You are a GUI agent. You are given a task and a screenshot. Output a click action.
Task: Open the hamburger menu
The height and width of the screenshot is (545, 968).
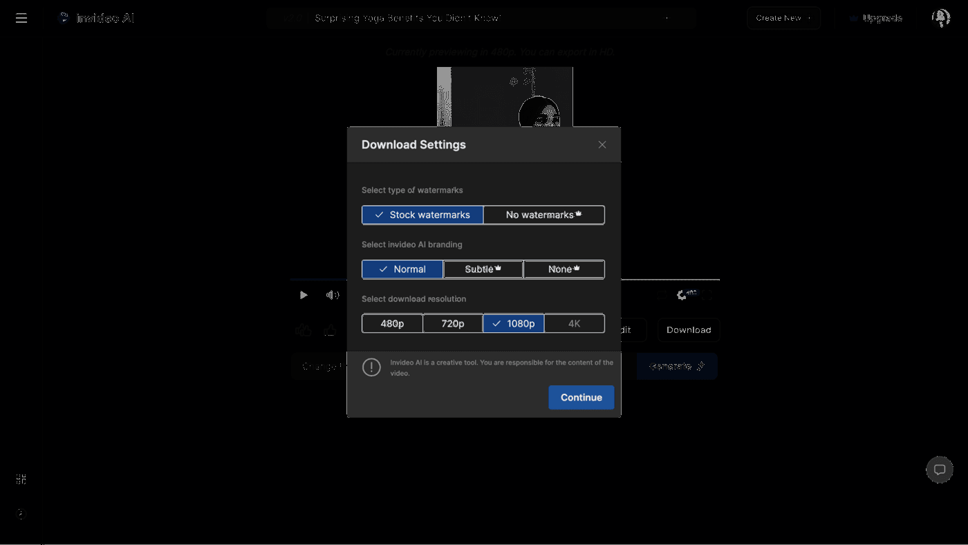coord(21,18)
